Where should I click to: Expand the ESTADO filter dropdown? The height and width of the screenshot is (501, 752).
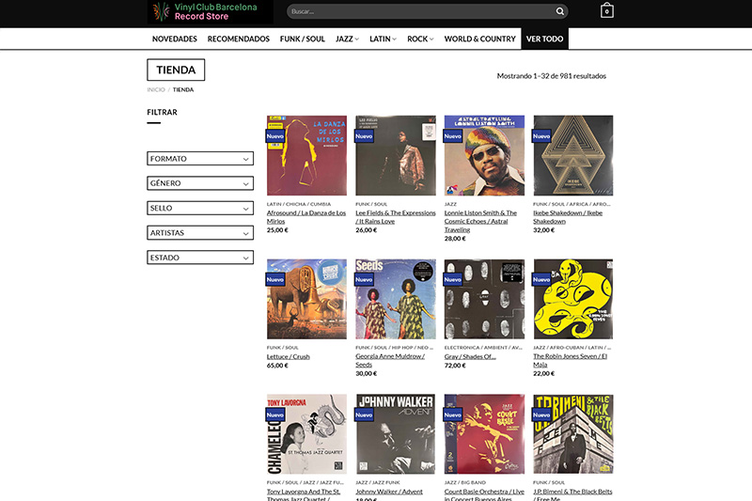(x=200, y=258)
